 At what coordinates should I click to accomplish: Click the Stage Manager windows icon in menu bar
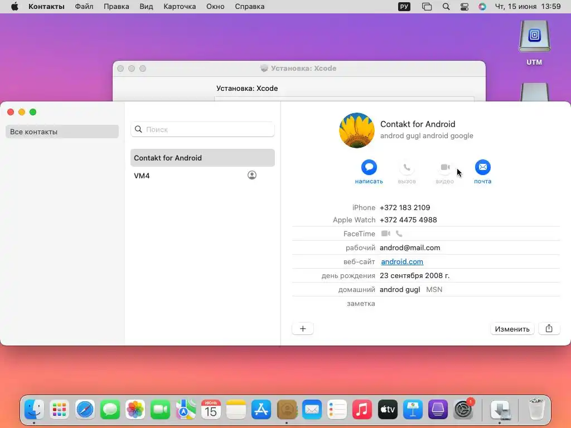pyautogui.click(x=427, y=7)
